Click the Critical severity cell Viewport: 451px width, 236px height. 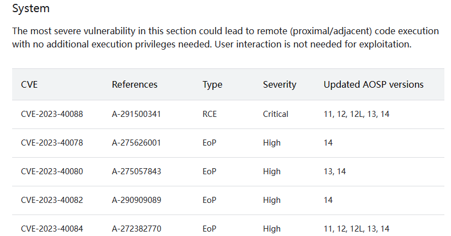(x=276, y=114)
